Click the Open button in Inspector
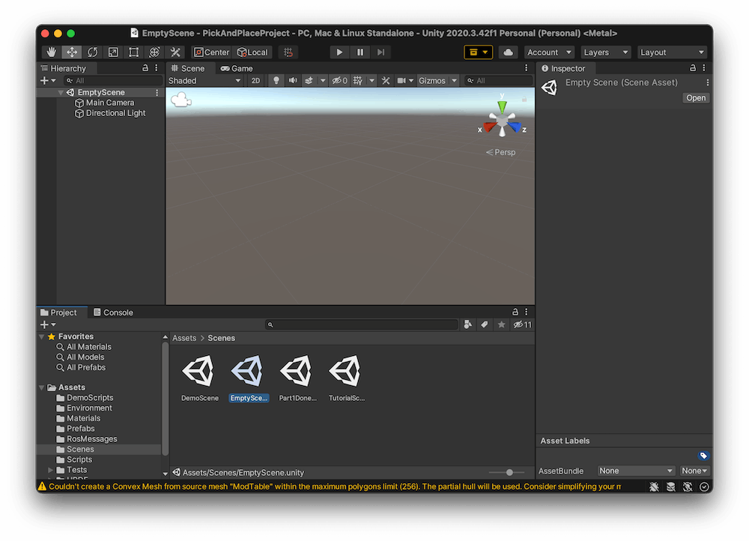The image size is (749, 541). 696,98
